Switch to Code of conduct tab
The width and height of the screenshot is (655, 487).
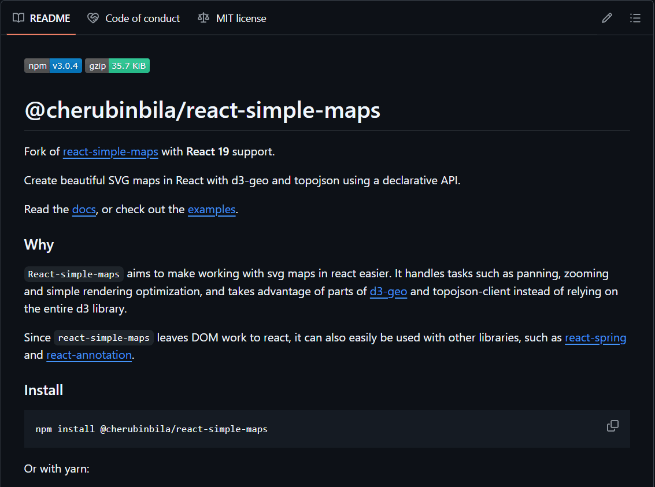coord(134,18)
